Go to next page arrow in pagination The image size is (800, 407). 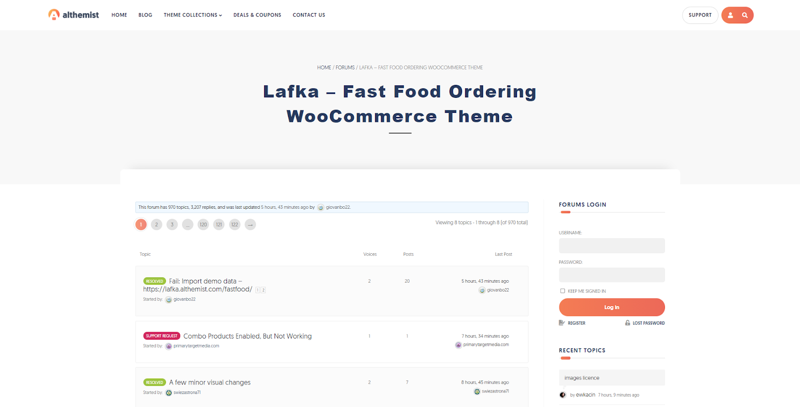coord(250,225)
